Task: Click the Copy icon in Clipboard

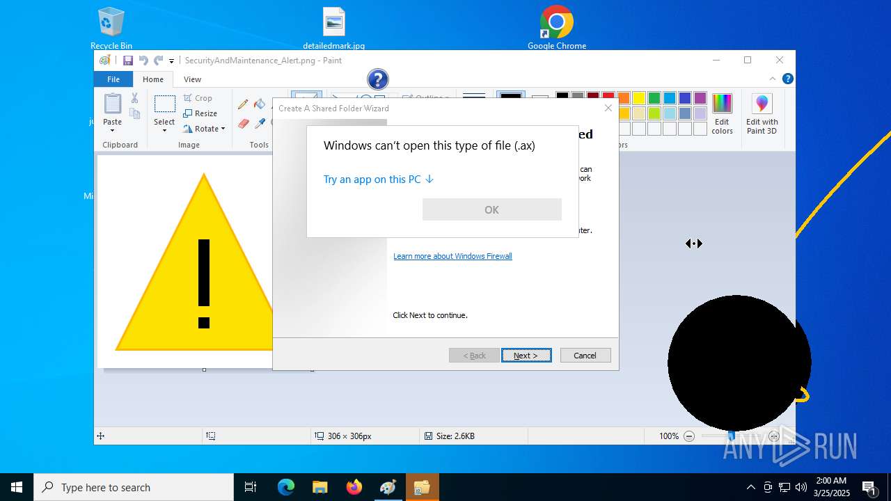Action: tap(134, 113)
